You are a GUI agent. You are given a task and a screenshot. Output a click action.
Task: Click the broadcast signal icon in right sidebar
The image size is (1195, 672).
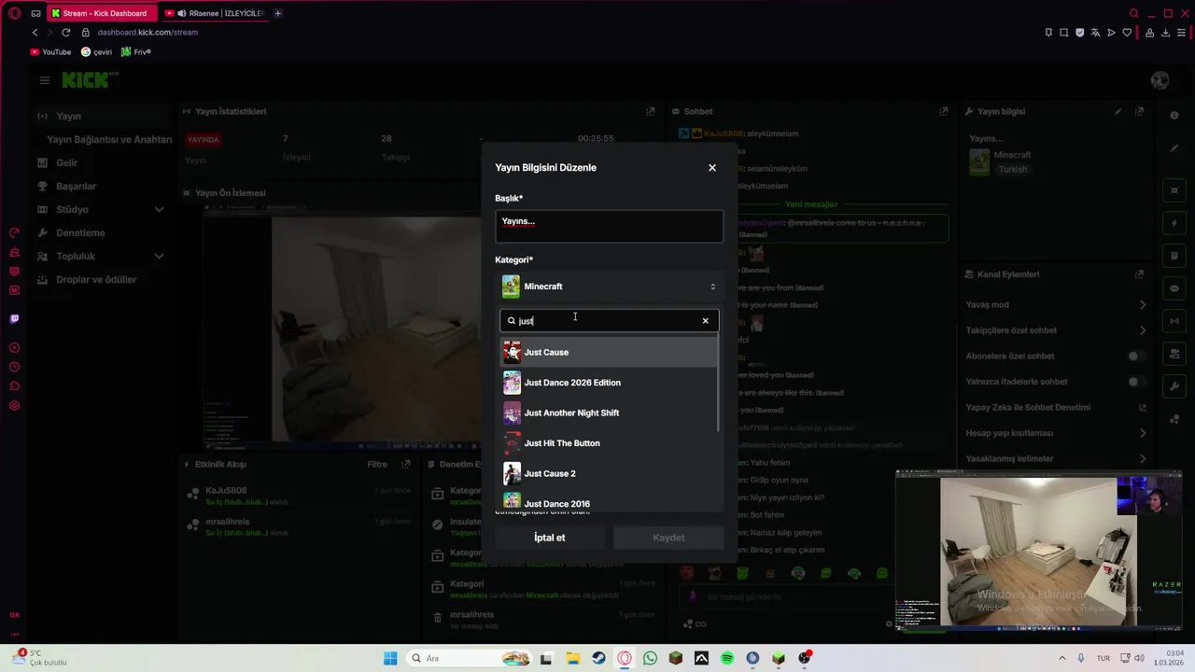click(x=1174, y=321)
